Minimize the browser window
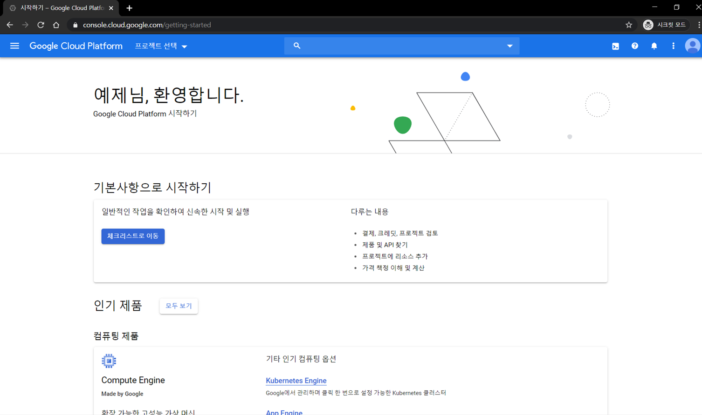 click(654, 7)
